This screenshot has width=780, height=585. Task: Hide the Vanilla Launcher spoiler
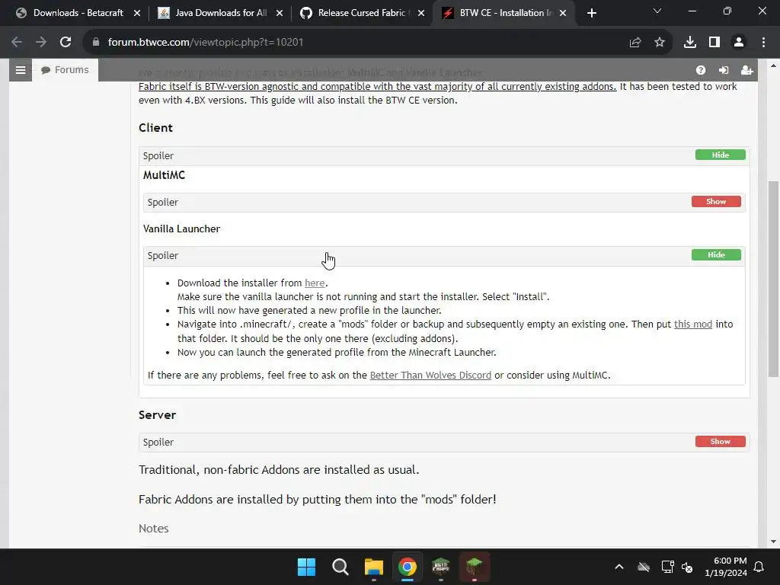[716, 254]
